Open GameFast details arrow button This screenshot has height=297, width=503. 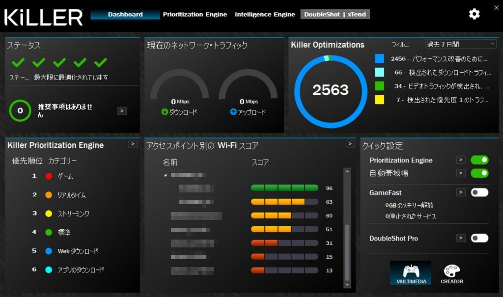(x=460, y=192)
